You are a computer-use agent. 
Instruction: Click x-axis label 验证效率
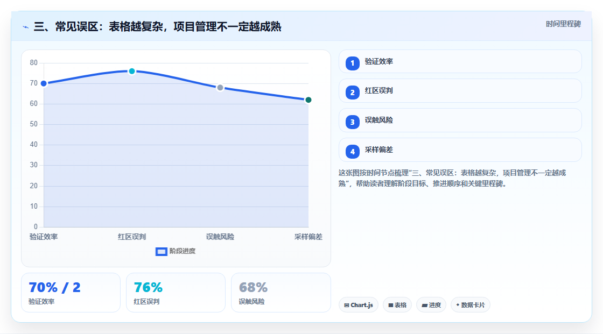click(44, 237)
